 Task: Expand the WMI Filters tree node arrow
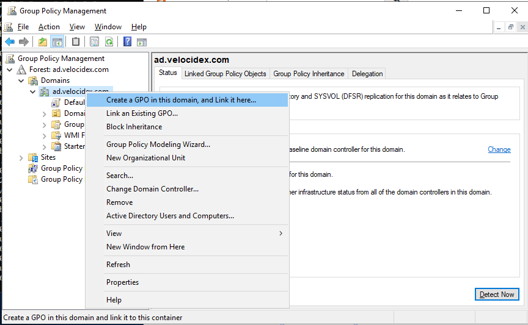pyautogui.click(x=44, y=135)
